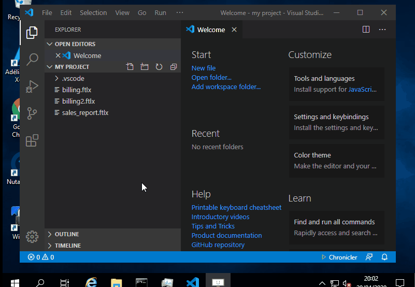Viewport: 415px width, 287px height.
Task: Expand the OUTLINE section
Action: pos(112,234)
